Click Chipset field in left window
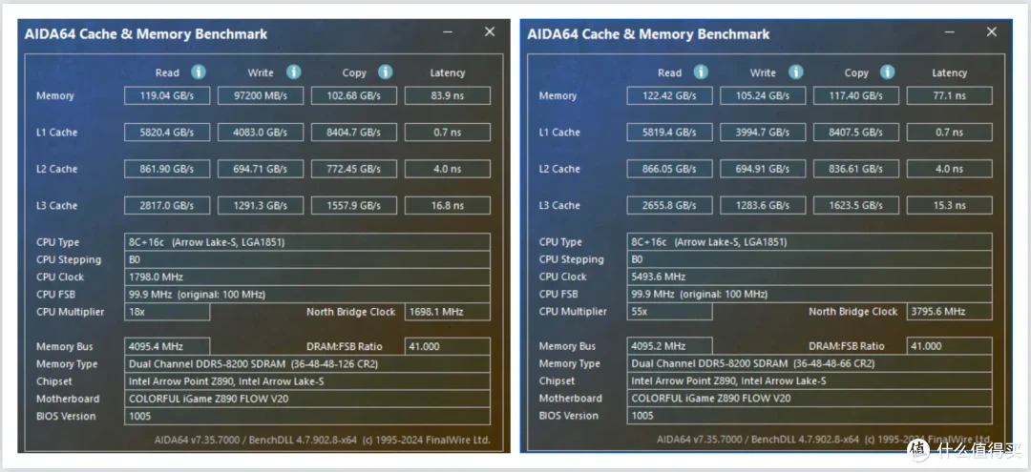Screen dimensions: 1031x472 click(307, 381)
